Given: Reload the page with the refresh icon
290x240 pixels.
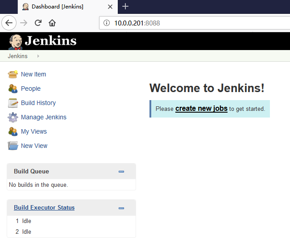Looking at the screenshot, I should click(38, 23).
